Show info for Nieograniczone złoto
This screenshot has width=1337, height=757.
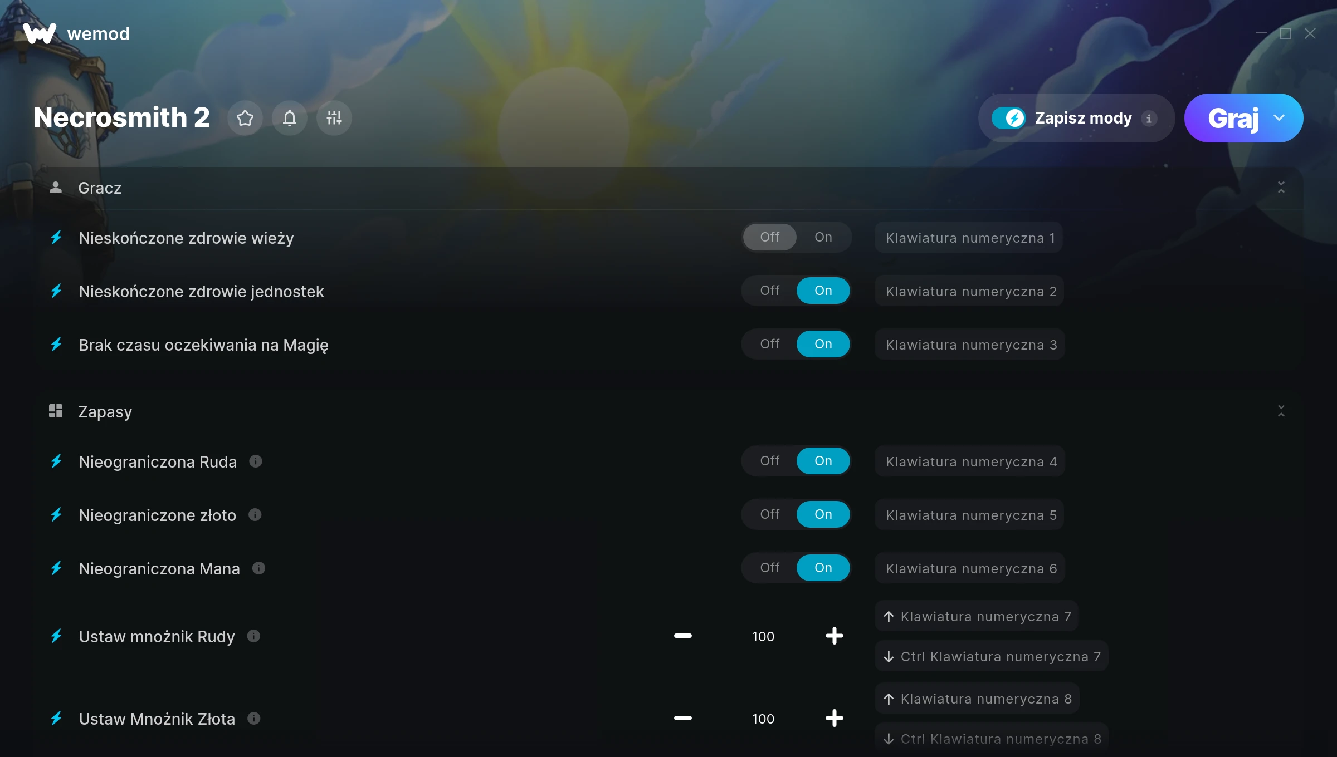[x=255, y=515]
